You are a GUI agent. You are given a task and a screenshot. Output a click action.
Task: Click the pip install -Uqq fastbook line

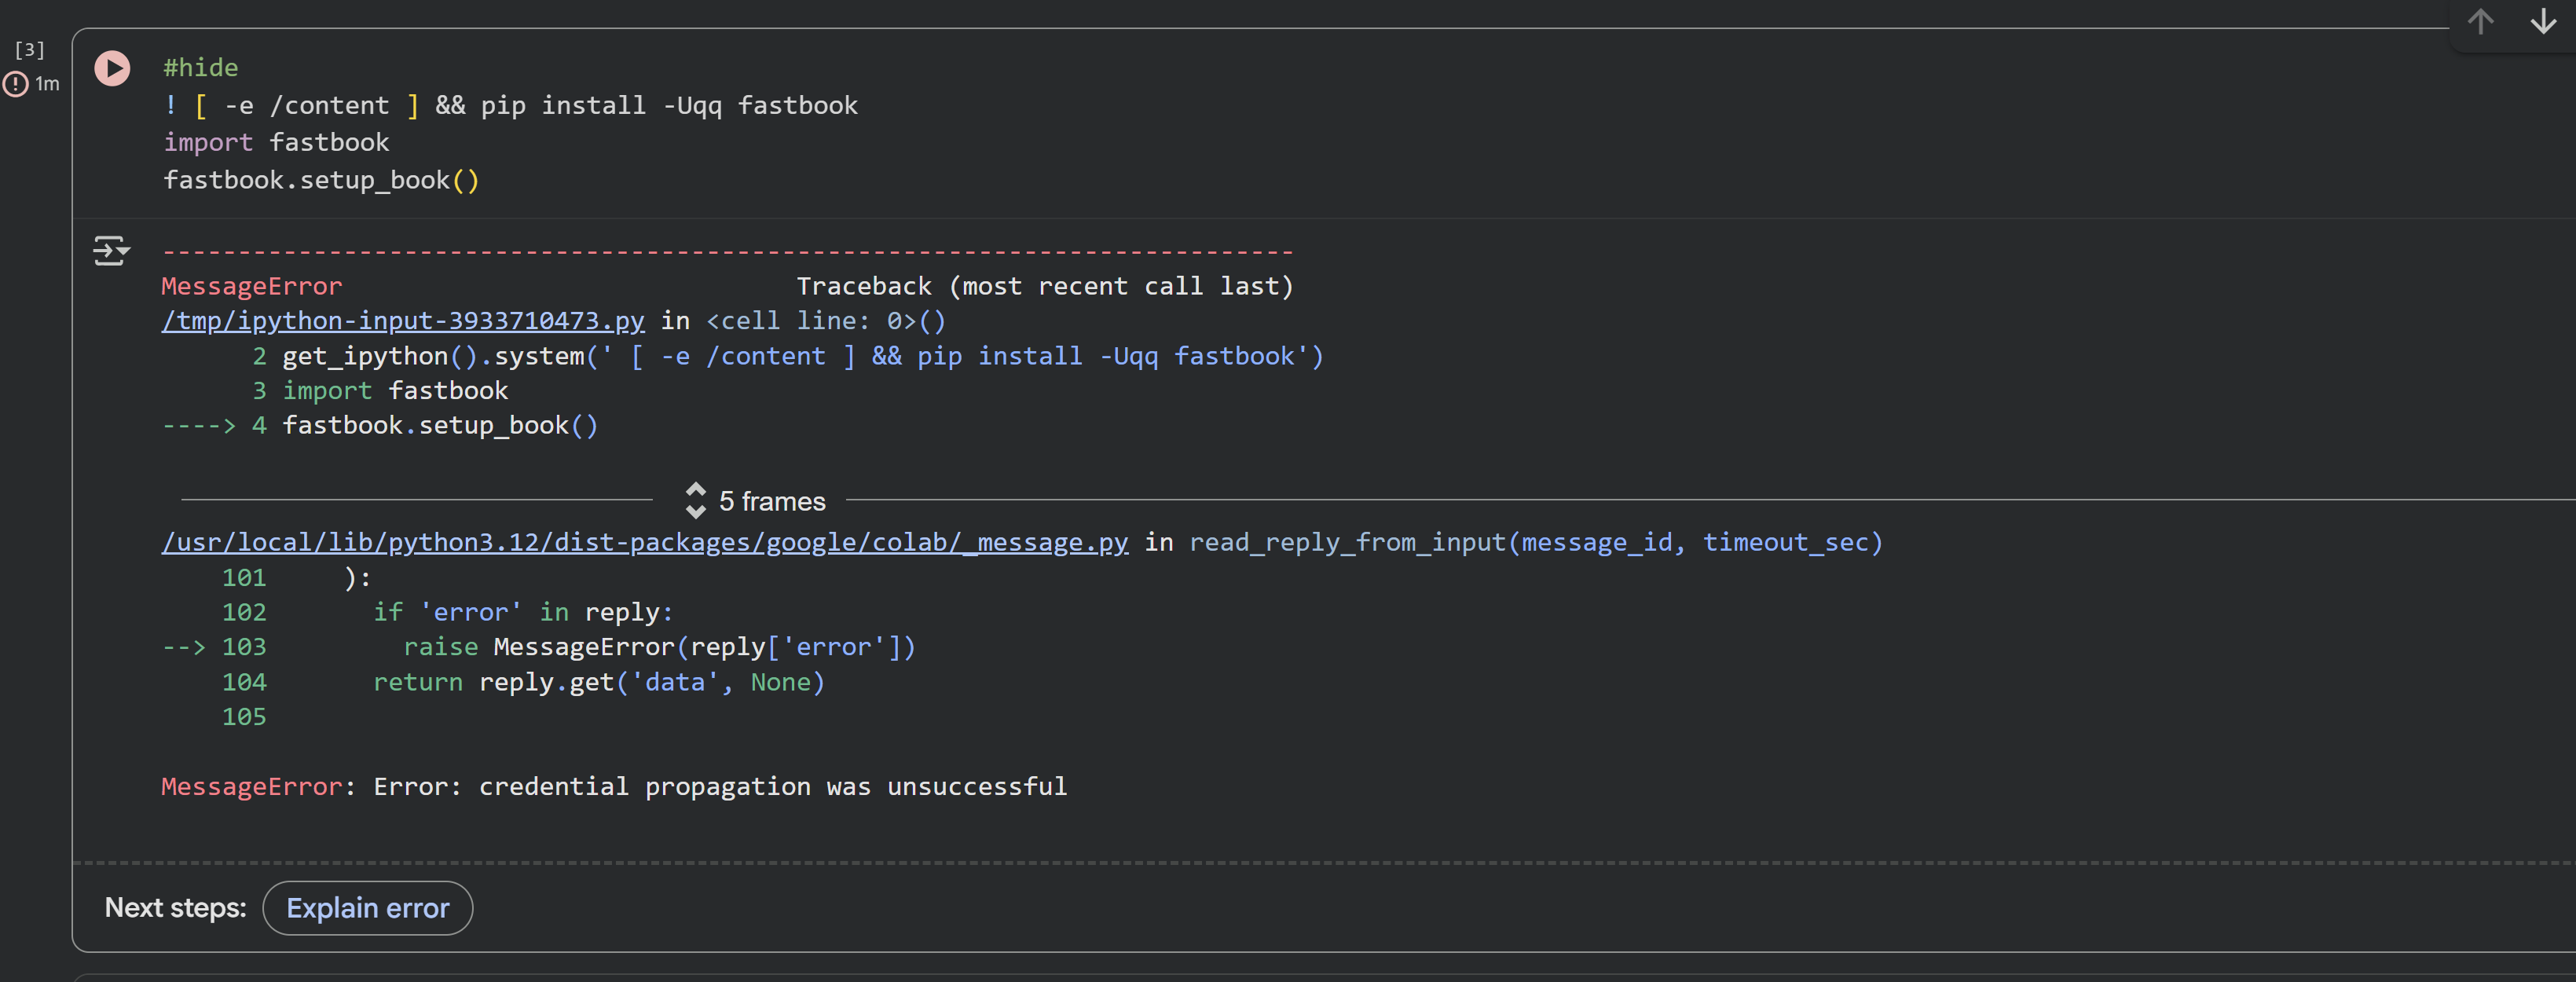[510, 105]
